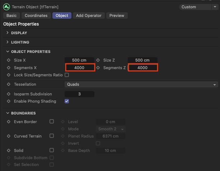
Task: Enable the Curved Terrain checkbox
Action: [x=52, y=136]
